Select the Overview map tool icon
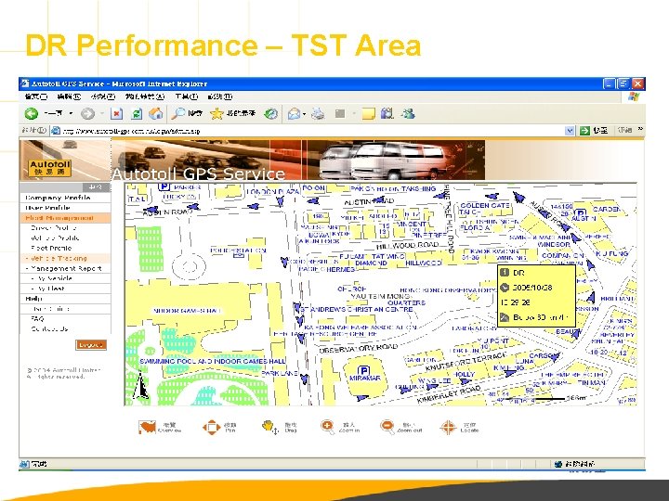 tap(147, 427)
